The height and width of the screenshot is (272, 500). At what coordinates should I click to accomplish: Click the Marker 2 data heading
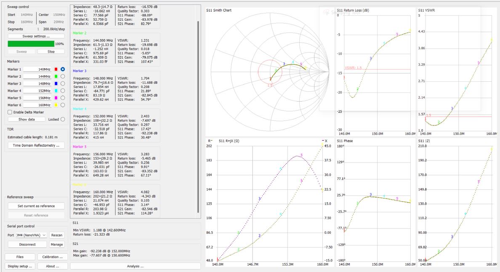point(80,33)
